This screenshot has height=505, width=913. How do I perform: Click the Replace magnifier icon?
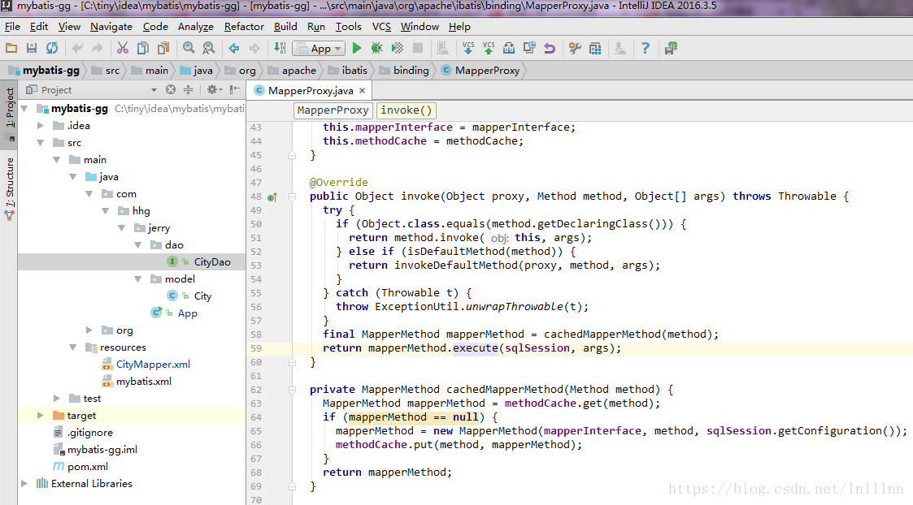(208, 48)
